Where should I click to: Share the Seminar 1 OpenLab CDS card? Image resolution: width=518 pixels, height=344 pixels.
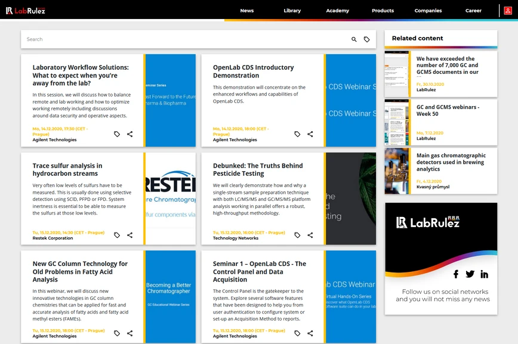[x=310, y=333]
